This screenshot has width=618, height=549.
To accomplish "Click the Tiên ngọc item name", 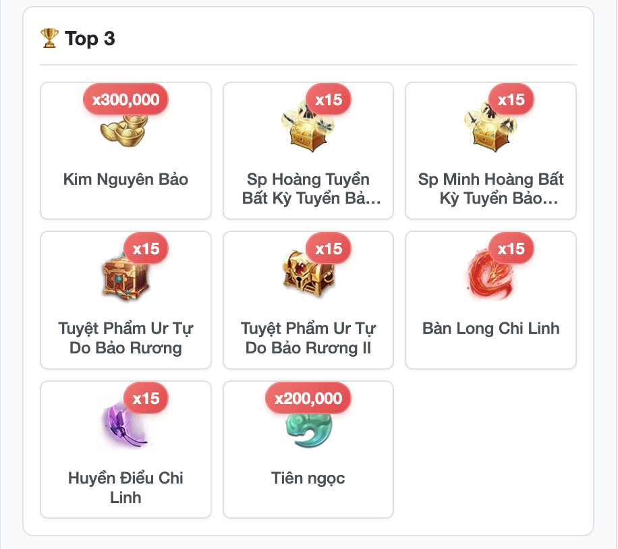I will pyautogui.click(x=308, y=478).
